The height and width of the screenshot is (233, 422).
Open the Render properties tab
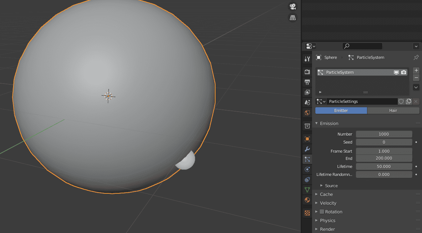(307, 72)
